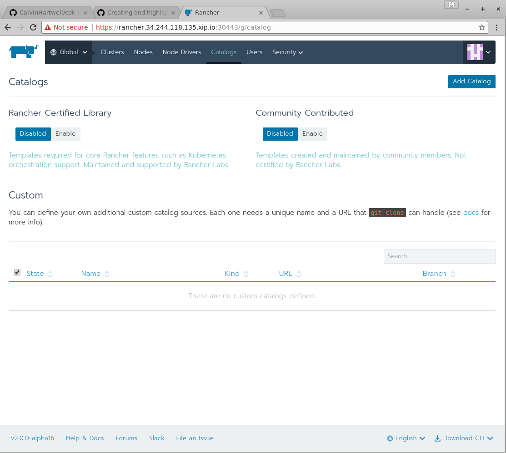Viewport: 506px width, 453px height.
Task: Click the v2.0.0-alpha16 version link
Action: coord(33,438)
